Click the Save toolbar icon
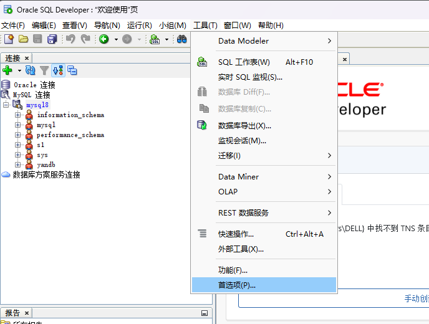Screen dimensions: 429x324 point(37,39)
